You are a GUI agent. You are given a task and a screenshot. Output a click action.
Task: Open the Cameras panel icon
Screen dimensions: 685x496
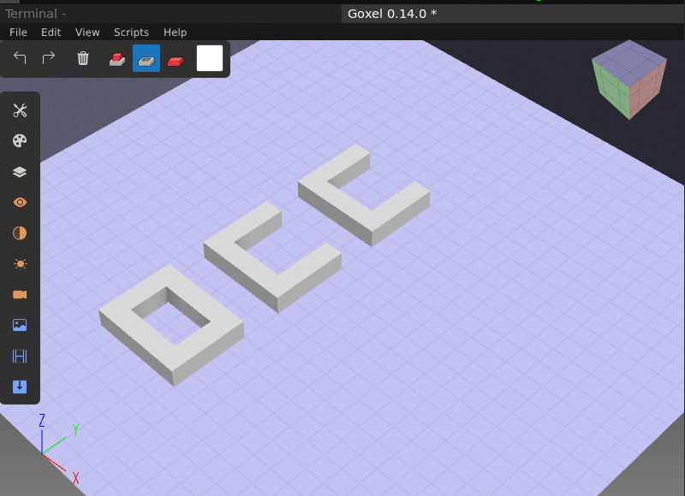(x=20, y=294)
